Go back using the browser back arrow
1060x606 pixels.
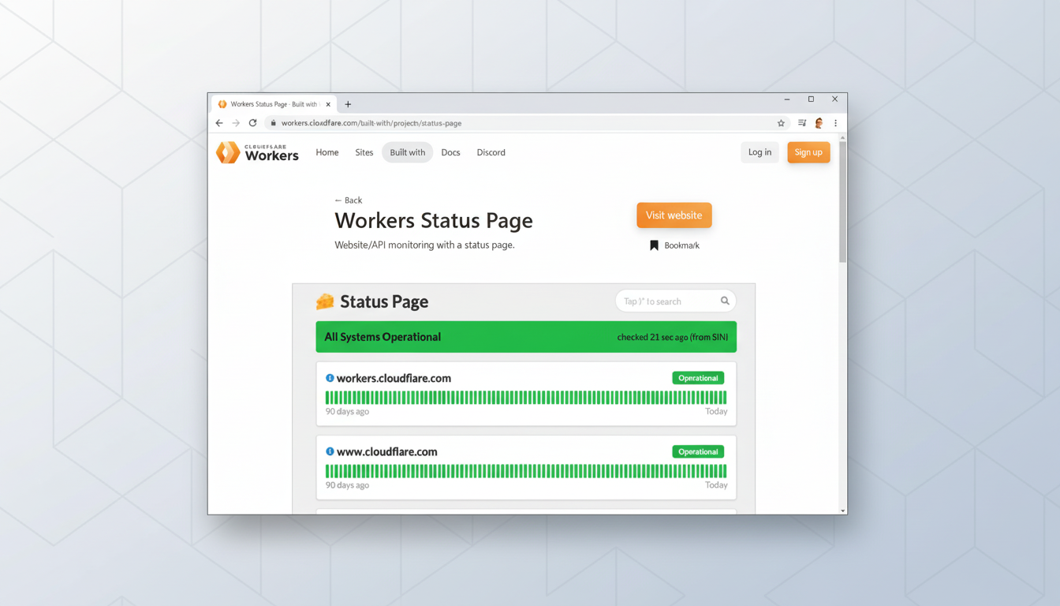click(219, 123)
